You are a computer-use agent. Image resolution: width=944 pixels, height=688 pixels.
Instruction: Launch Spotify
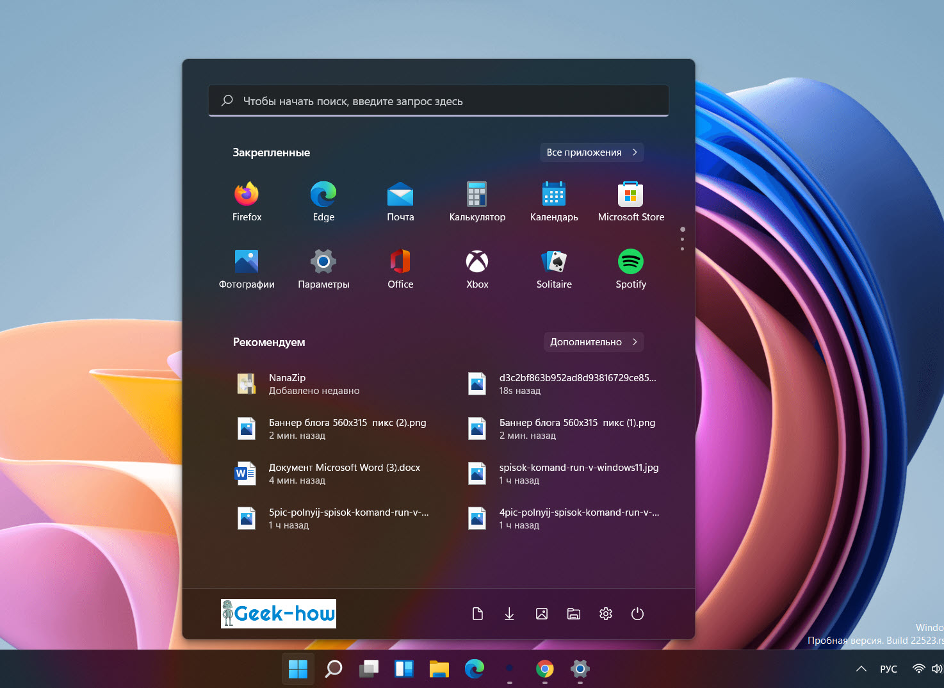click(x=631, y=269)
